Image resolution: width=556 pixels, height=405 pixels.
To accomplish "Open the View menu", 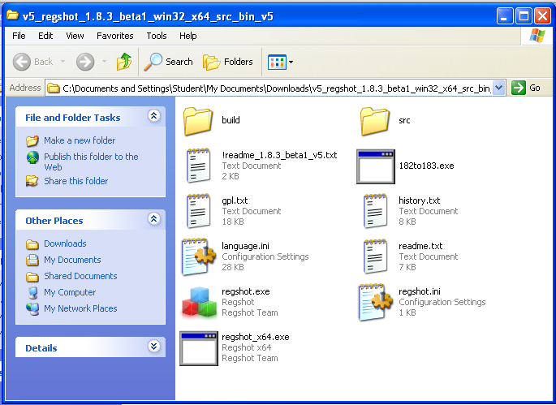I will tap(75, 36).
